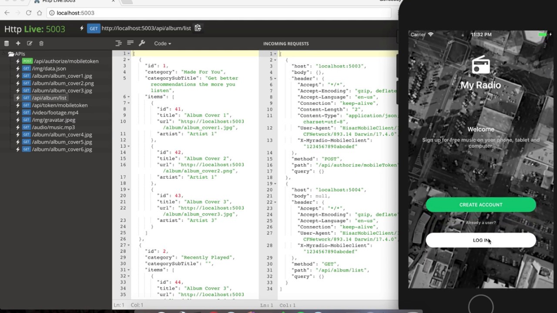The image size is (557, 313).
Task: Fold line 19 in incoming requests panel
Action: coord(275,183)
